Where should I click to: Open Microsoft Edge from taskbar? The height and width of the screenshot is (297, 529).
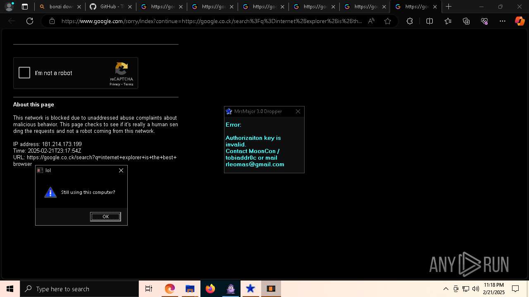pos(170,289)
